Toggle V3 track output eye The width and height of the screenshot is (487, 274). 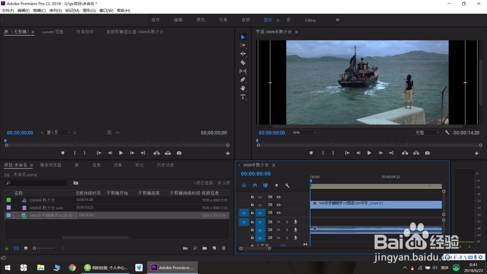279,197
